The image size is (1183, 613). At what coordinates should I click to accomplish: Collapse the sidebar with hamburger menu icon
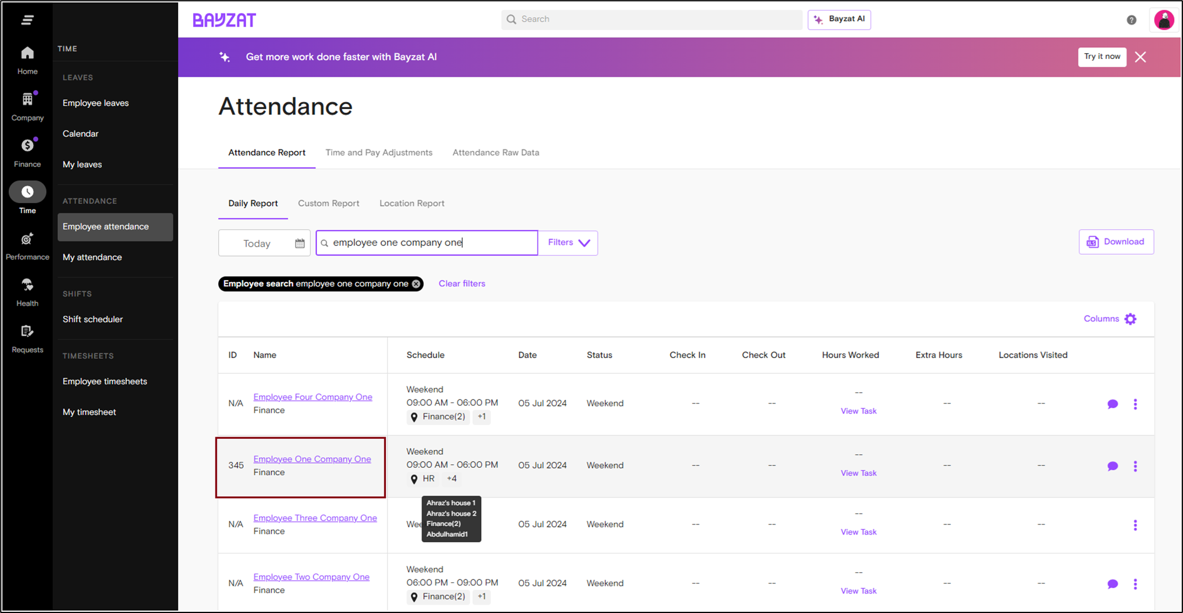[27, 20]
